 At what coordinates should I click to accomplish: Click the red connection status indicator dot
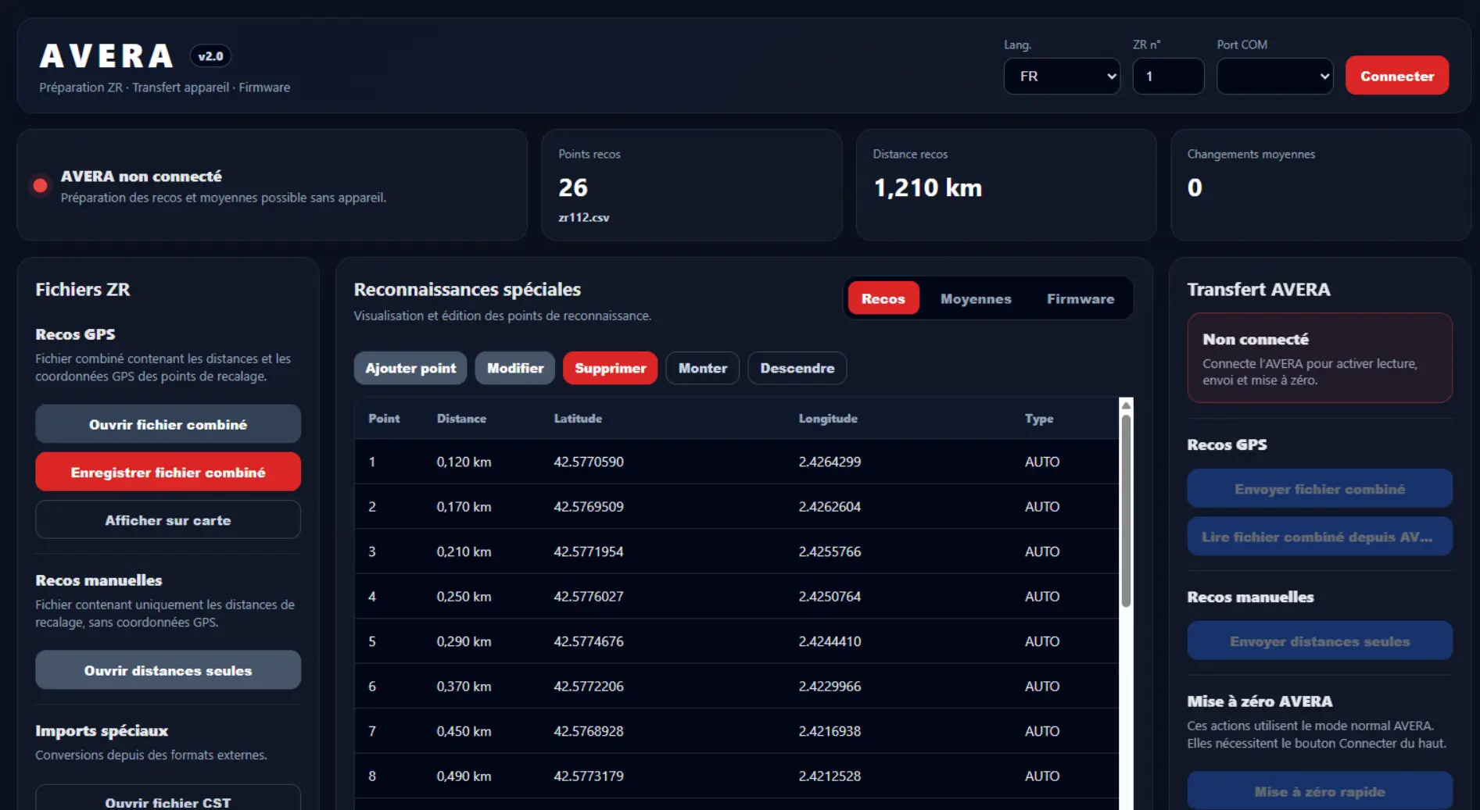click(x=40, y=185)
